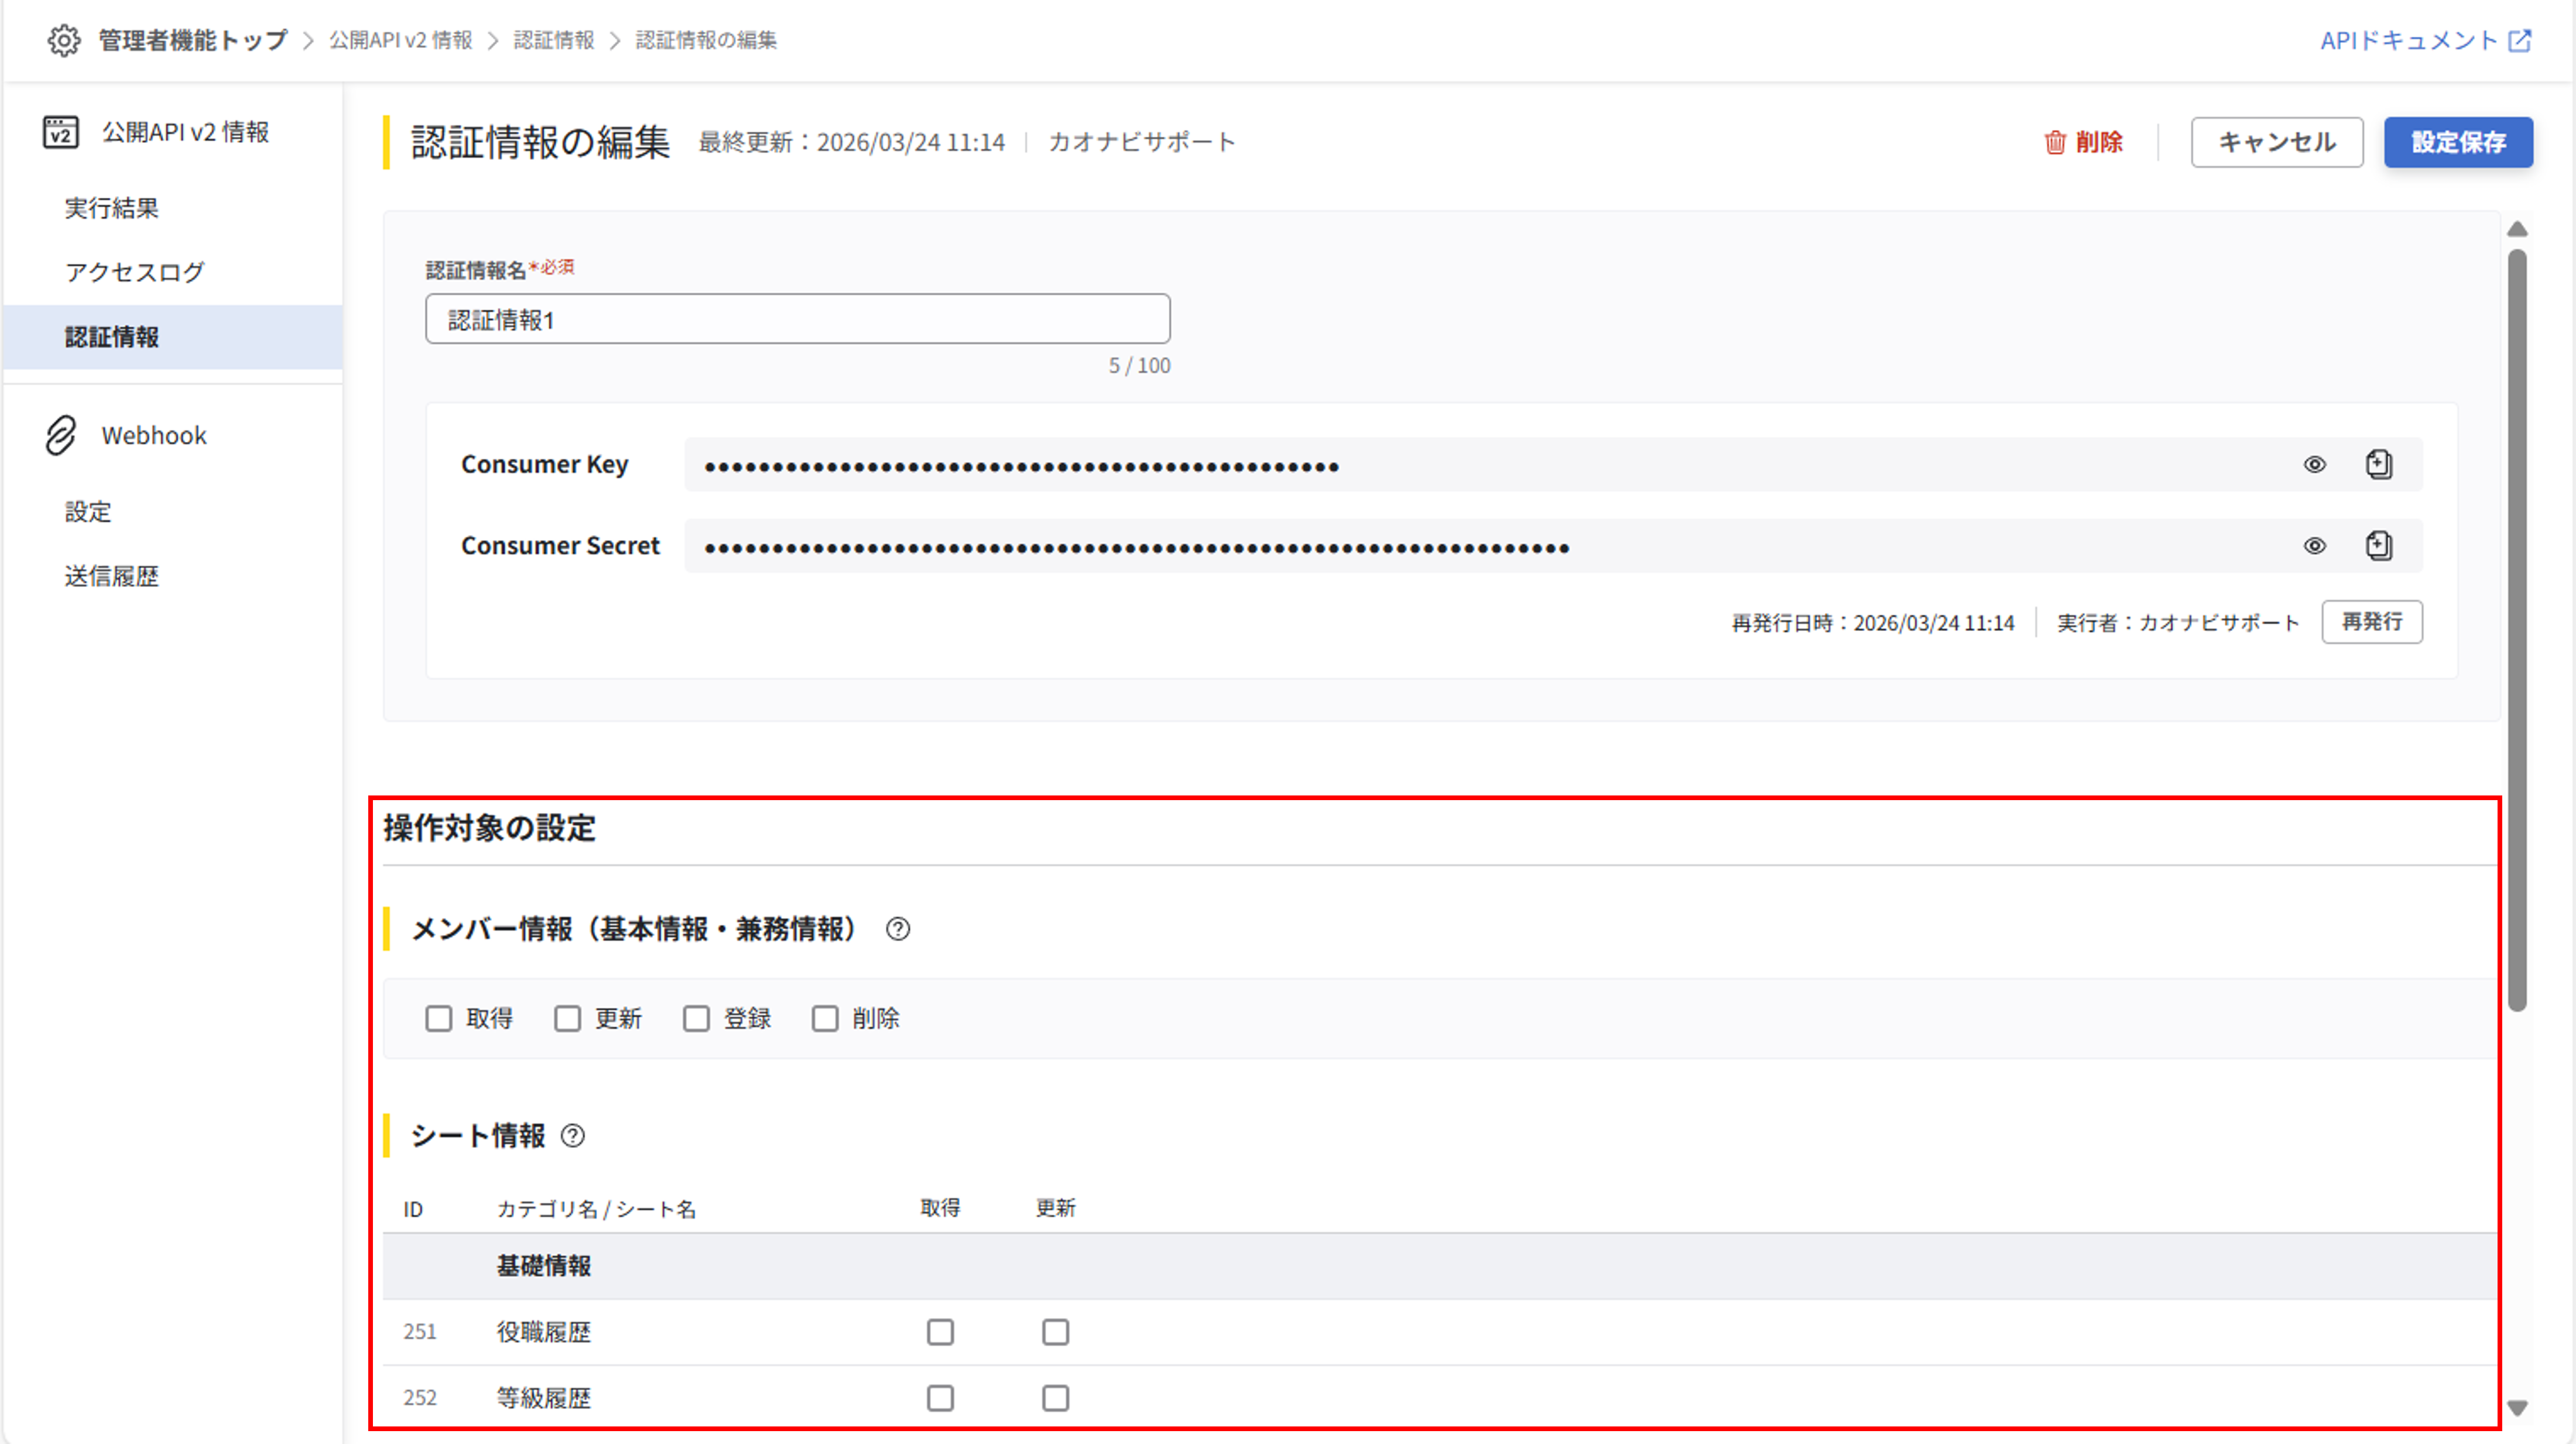The height and width of the screenshot is (1444, 2576).
Task: Open help icon next to メンバー情報 heading
Action: [x=897, y=929]
